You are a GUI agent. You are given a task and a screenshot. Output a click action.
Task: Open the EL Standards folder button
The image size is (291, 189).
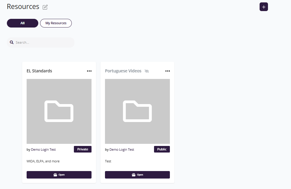point(59,175)
